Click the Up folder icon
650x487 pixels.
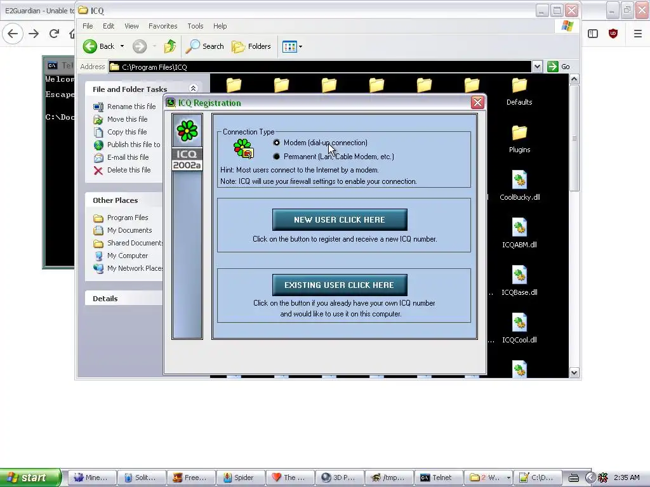coord(170,46)
